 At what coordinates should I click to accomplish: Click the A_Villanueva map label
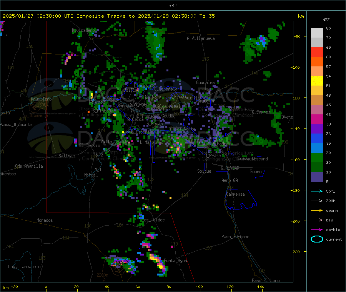click(201, 38)
